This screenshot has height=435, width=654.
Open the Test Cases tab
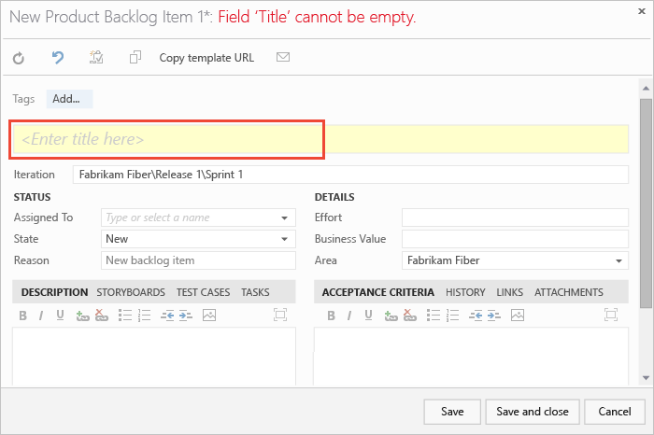(x=203, y=292)
